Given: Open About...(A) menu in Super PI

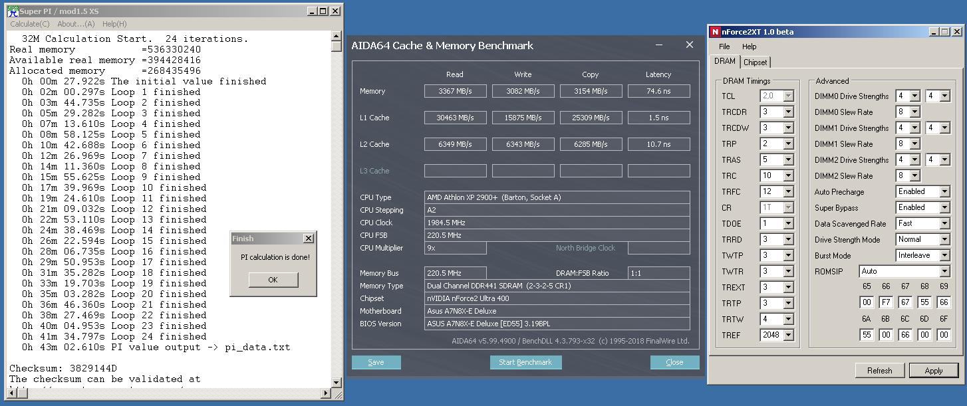Looking at the screenshot, I should pos(76,24).
